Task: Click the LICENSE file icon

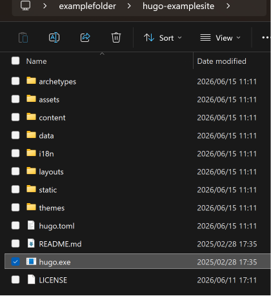Action: click(x=31, y=279)
